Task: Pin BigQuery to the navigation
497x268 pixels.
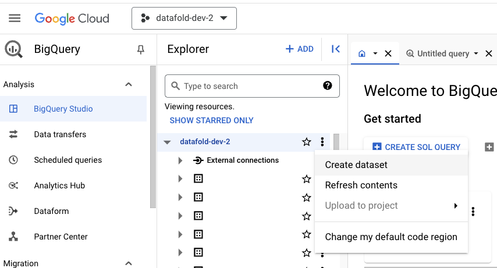Action: (141, 49)
